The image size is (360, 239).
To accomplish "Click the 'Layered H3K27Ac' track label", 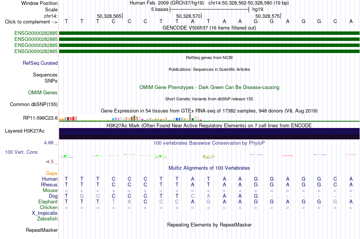I will pyautogui.click(x=25, y=131).
